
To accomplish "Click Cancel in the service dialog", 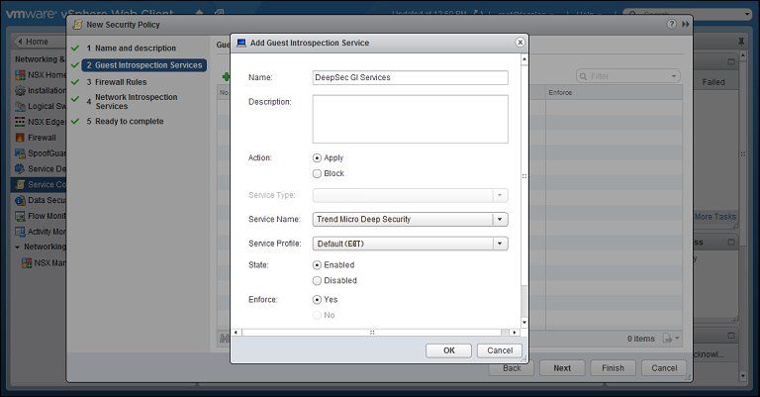I will [x=499, y=350].
